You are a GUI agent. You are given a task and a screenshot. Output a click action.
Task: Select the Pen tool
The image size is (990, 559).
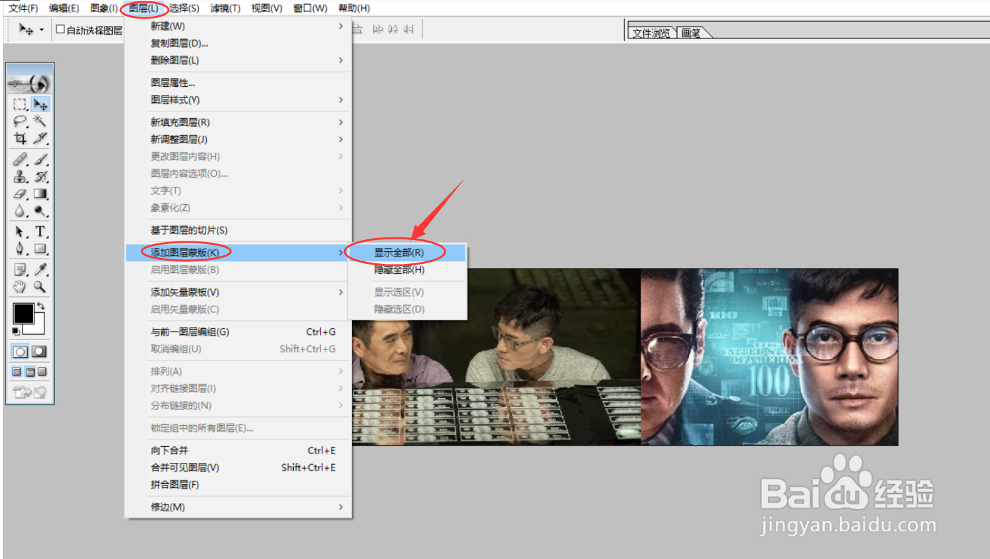pyautogui.click(x=20, y=249)
